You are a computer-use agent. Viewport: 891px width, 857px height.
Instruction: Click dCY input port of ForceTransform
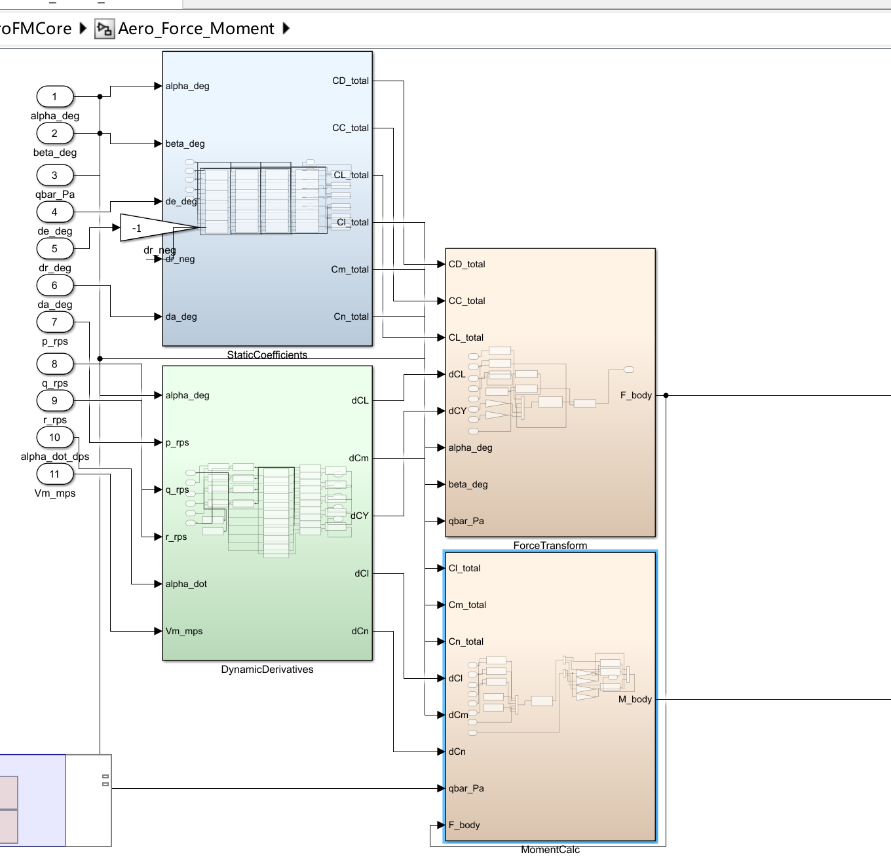pyautogui.click(x=457, y=411)
